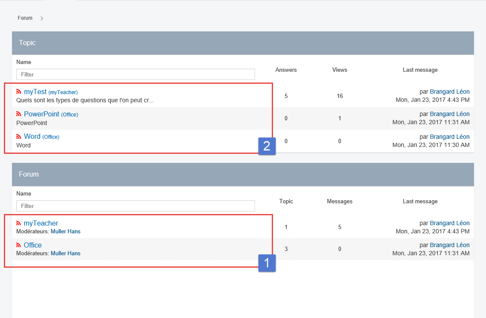Open the Office forum
Screen dimensions: 486x318
pyautogui.click(x=33, y=245)
